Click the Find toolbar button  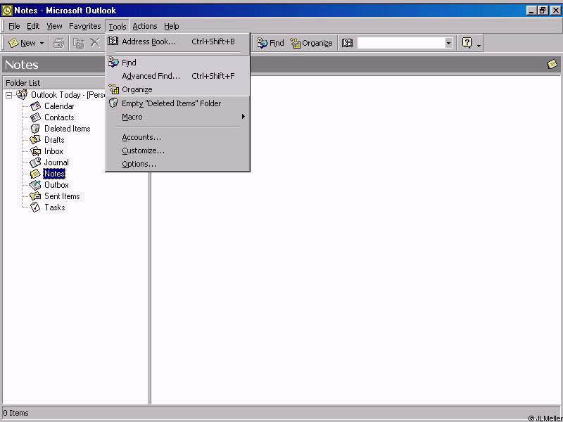(x=270, y=43)
